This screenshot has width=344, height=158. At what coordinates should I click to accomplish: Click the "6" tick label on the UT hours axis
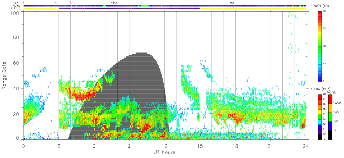pos(94,146)
